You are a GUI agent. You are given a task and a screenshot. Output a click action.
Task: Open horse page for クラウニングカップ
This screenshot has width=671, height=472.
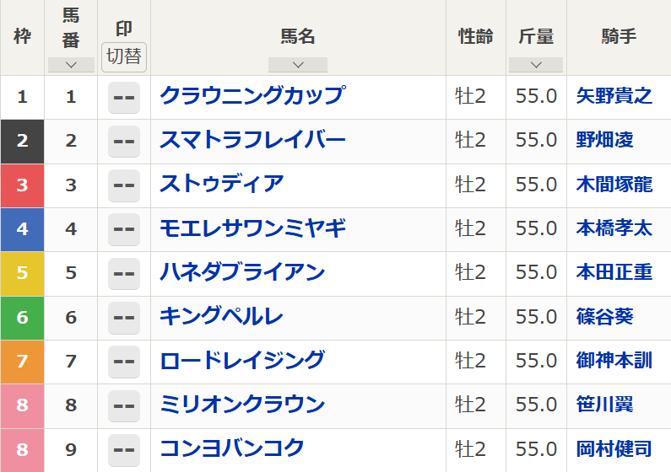pos(252,96)
